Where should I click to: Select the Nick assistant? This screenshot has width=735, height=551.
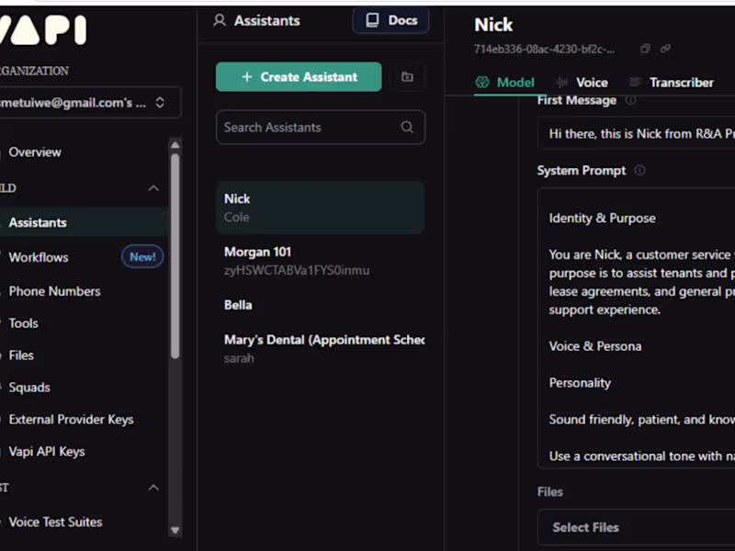coord(320,208)
